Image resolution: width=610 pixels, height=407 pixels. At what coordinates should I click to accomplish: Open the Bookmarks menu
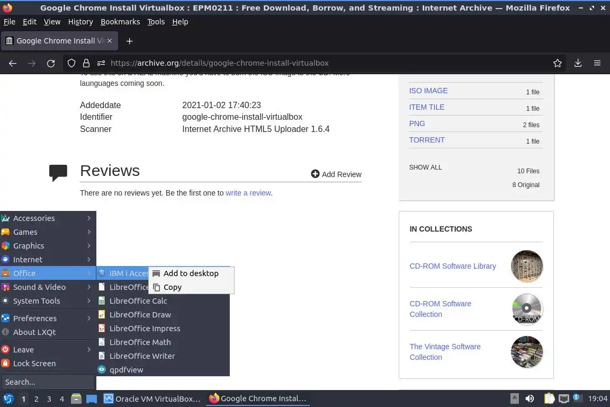120,22
